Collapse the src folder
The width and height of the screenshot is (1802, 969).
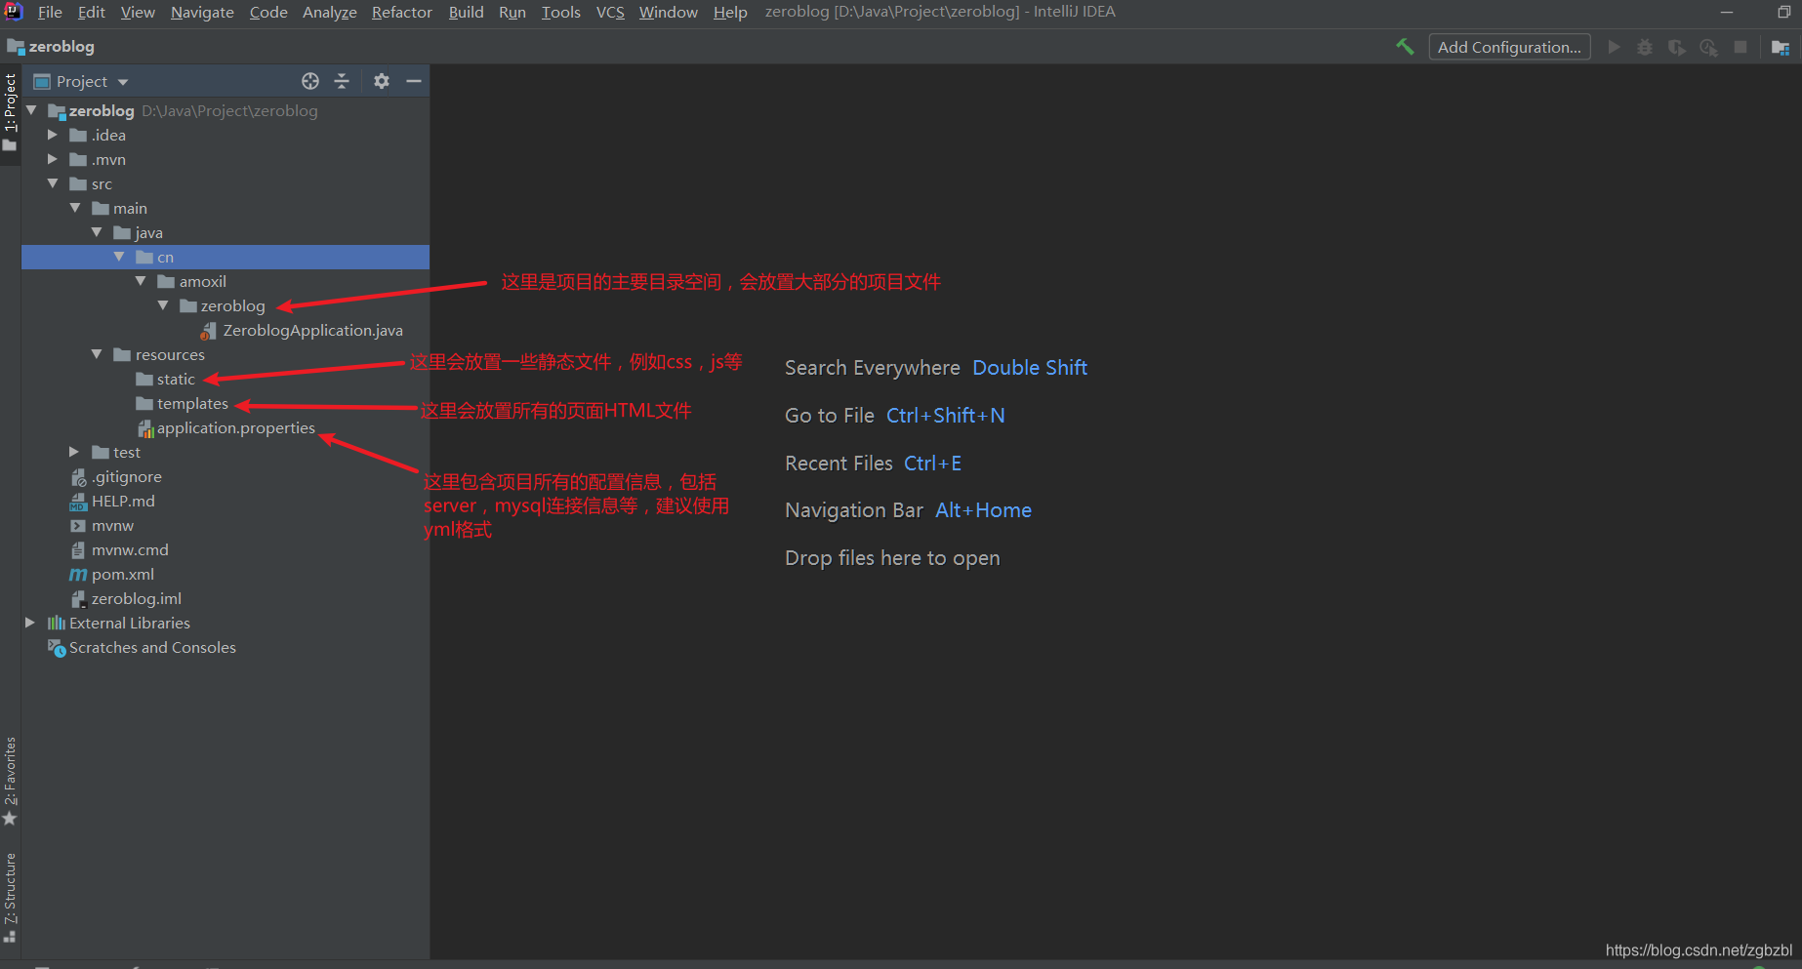(x=53, y=183)
